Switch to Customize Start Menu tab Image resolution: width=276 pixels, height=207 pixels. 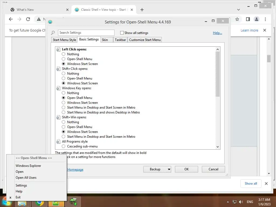click(x=145, y=40)
